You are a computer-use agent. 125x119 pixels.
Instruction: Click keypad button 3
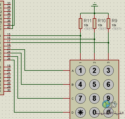click(x=108, y=70)
